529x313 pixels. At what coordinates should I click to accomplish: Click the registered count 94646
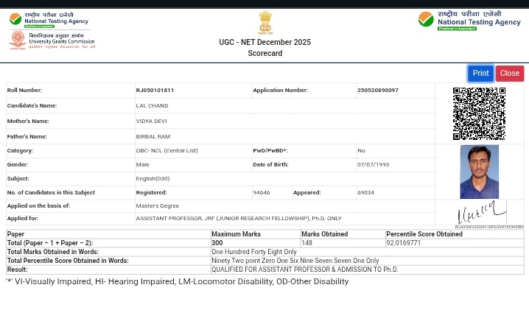point(262,193)
